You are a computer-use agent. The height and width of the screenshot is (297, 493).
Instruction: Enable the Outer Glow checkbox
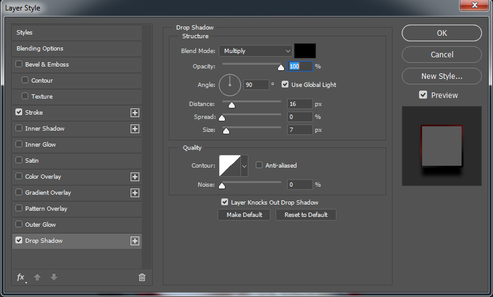pos(19,224)
